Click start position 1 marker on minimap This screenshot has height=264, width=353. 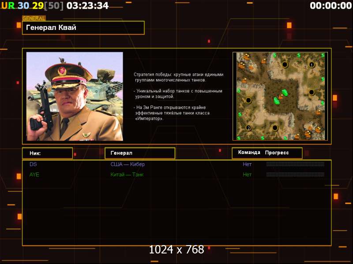312,65
